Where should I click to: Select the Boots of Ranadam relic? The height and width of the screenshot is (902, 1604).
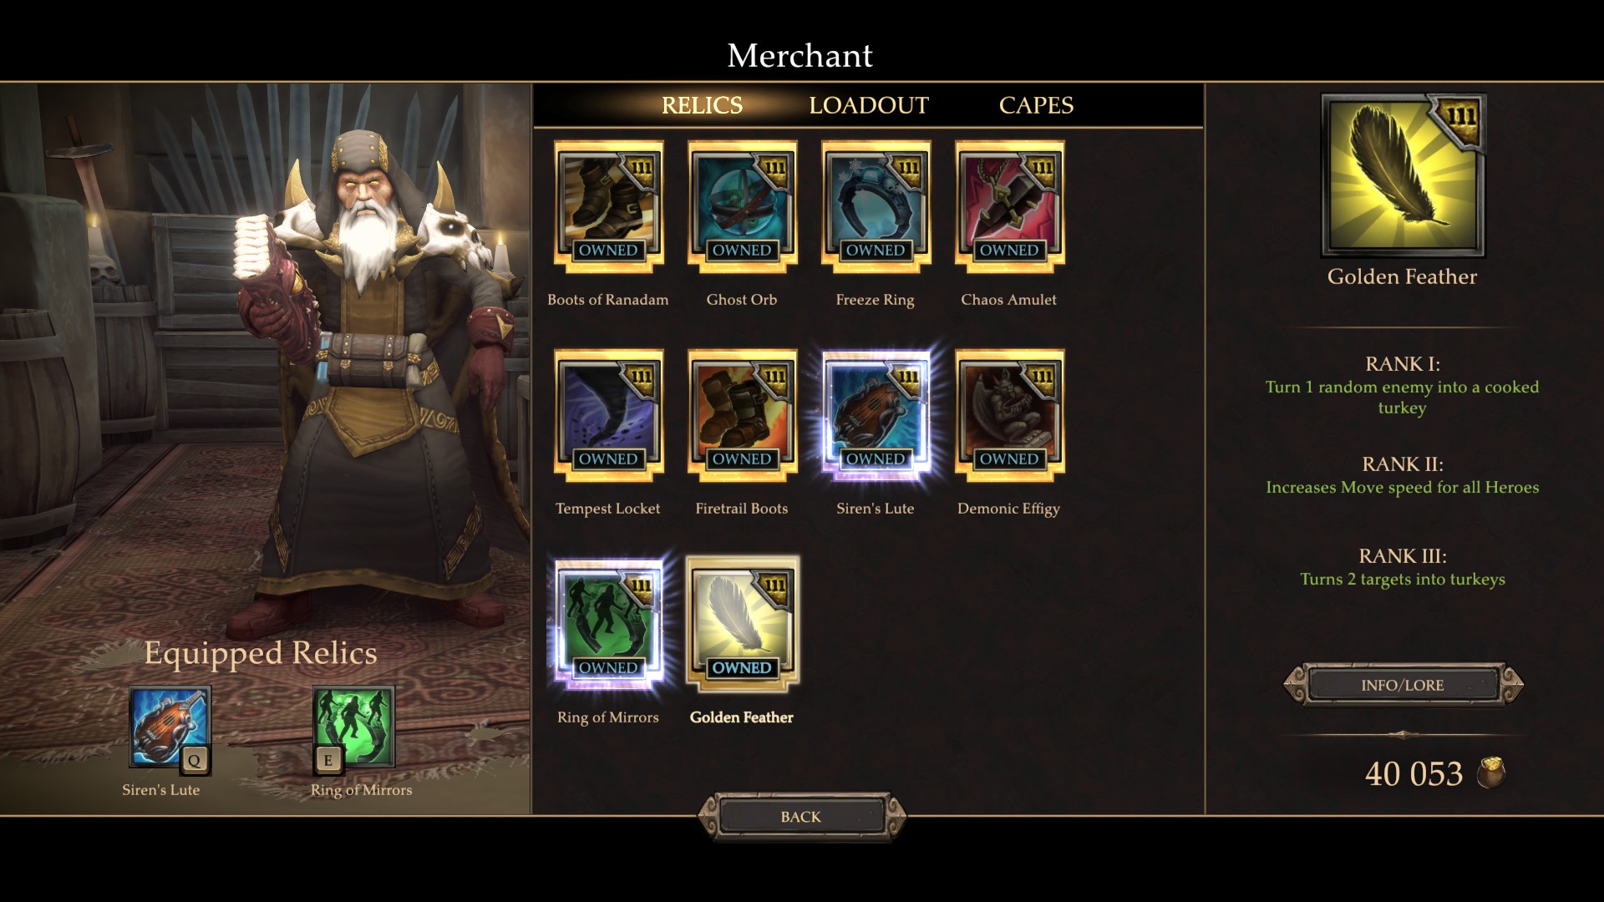click(x=608, y=206)
